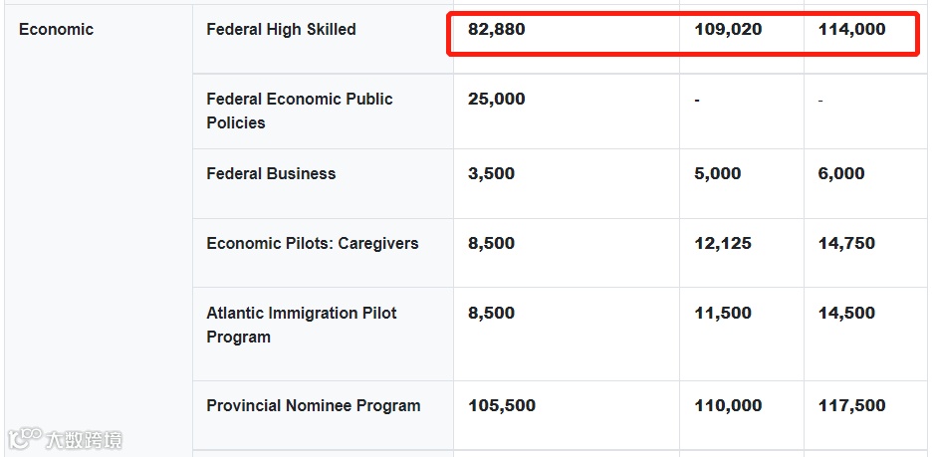The width and height of the screenshot is (933, 457).
Task: Select the Economic category cell
Action: point(56,30)
